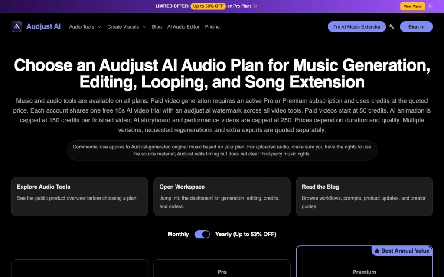
Task: Toggle Monthly/Yearly billing switch
Action: 202,234
